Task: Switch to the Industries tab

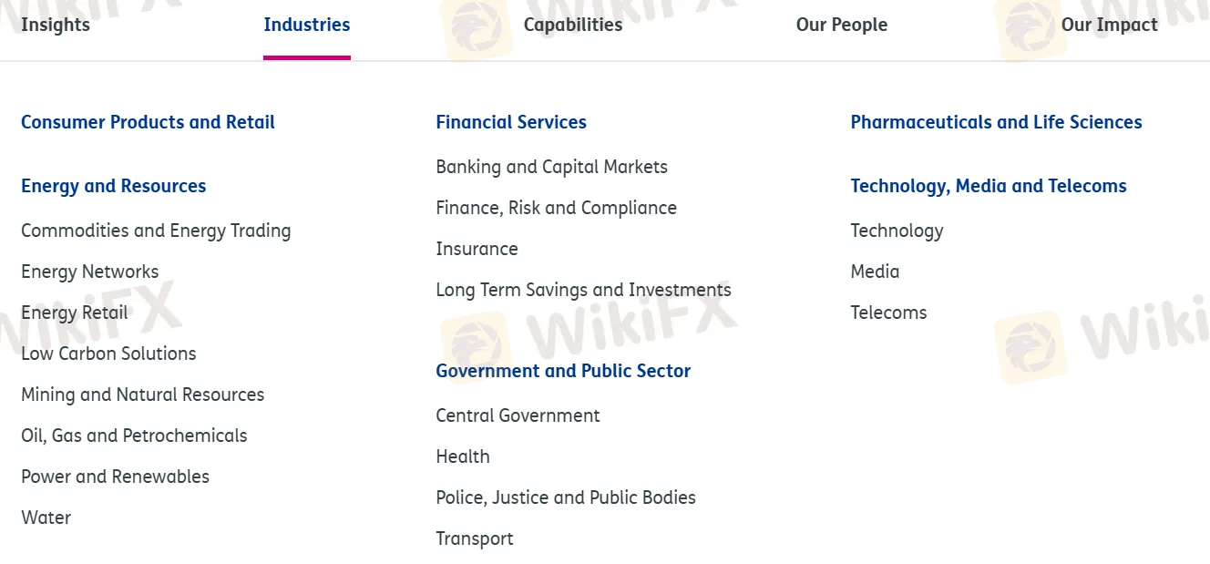Action: coord(306,25)
